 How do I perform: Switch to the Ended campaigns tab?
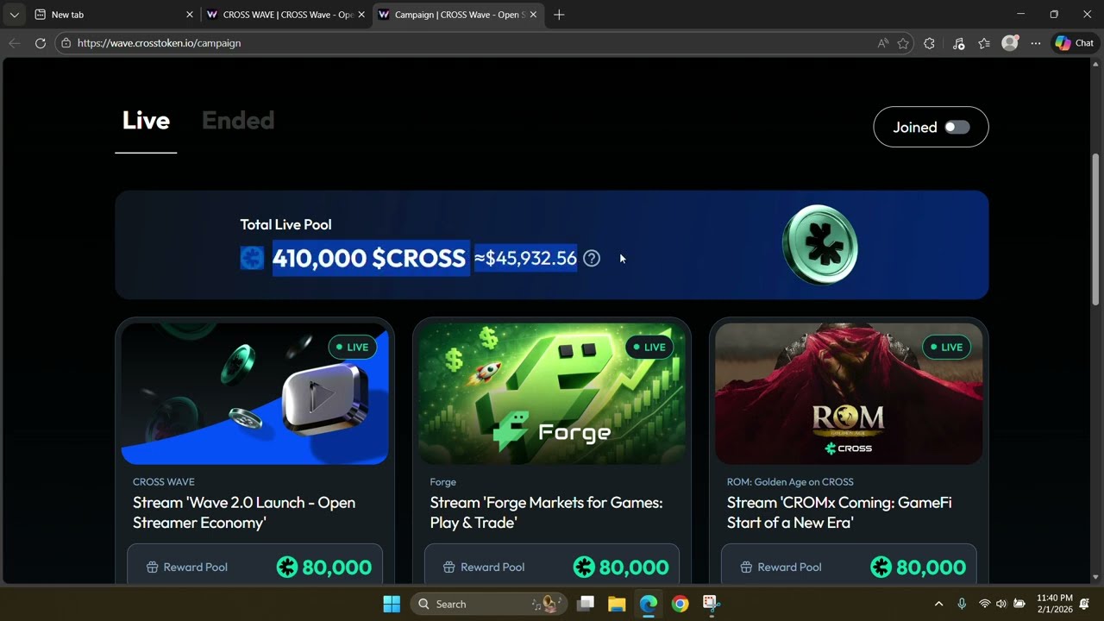[238, 121]
